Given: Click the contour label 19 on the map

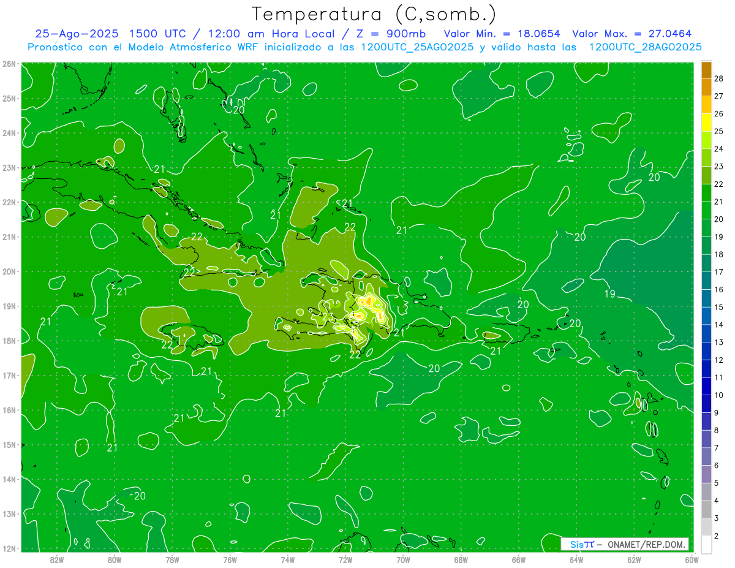Looking at the screenshot, I should (x=610, y=294).
